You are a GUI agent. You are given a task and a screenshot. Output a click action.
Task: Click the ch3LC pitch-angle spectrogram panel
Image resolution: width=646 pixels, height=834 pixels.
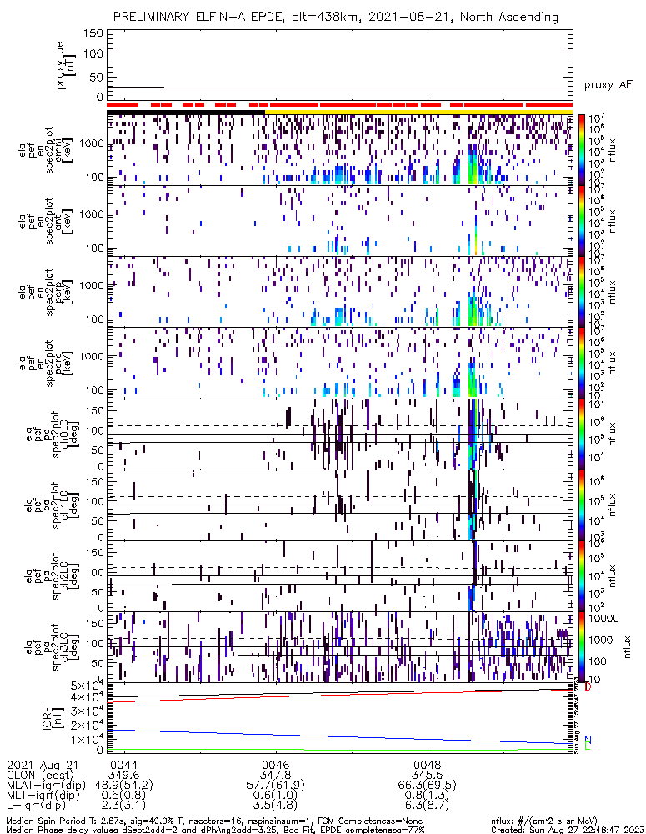tap(340, 647)
